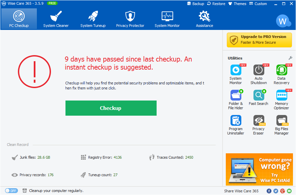The height and width of the screenshot is (195, 296).
Task: Share Wise Care 365 on Twitter
Action: click(x=276, y=191)
